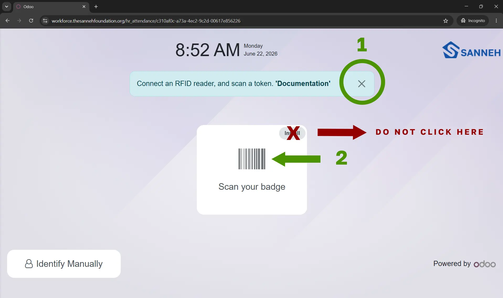Expand the tab search dropdown arrow
This screenshot has height=298, width=503.
7,7
